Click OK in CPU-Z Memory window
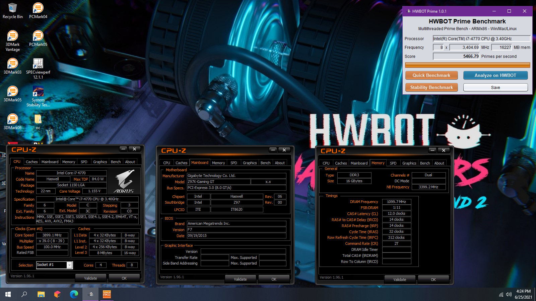536x301 pixels. coord(433,280)
